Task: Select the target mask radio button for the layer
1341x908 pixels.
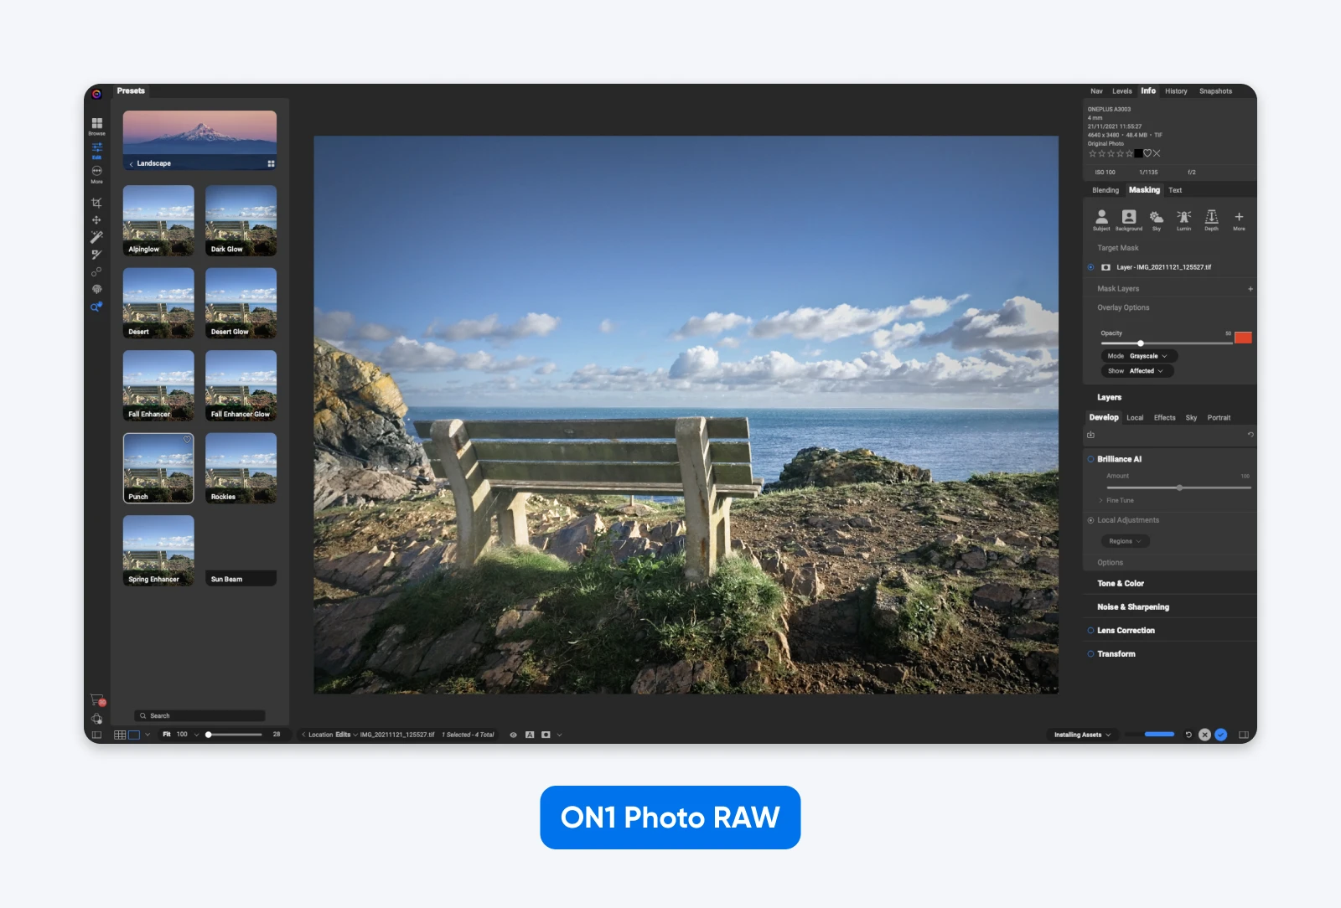Action: click(x=1089, y=267)
